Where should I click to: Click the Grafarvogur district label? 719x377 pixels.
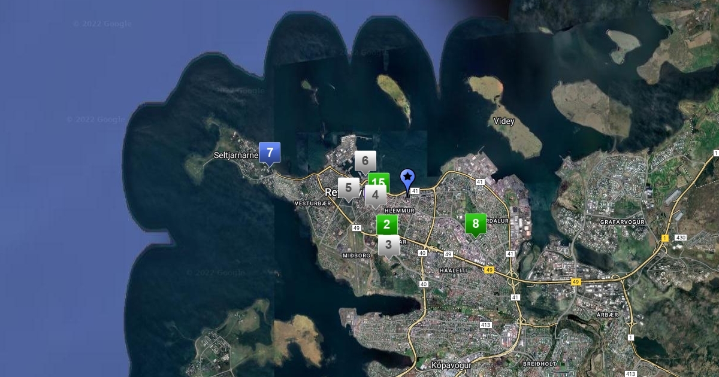pyautogui.click(x=621, y=221)
